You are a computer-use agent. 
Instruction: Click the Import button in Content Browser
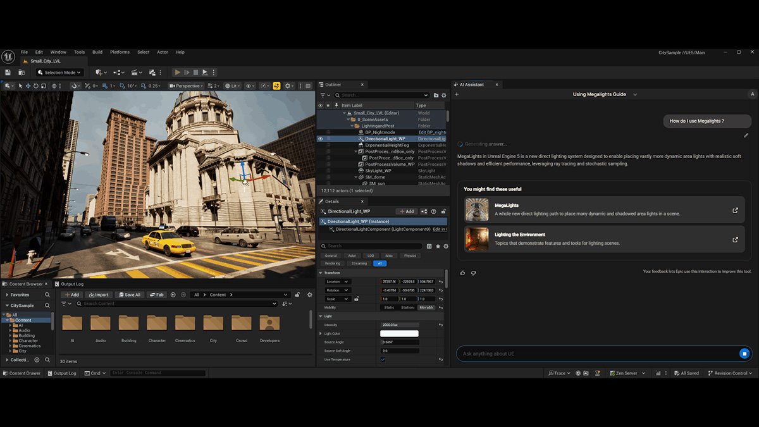coord(99,294)
